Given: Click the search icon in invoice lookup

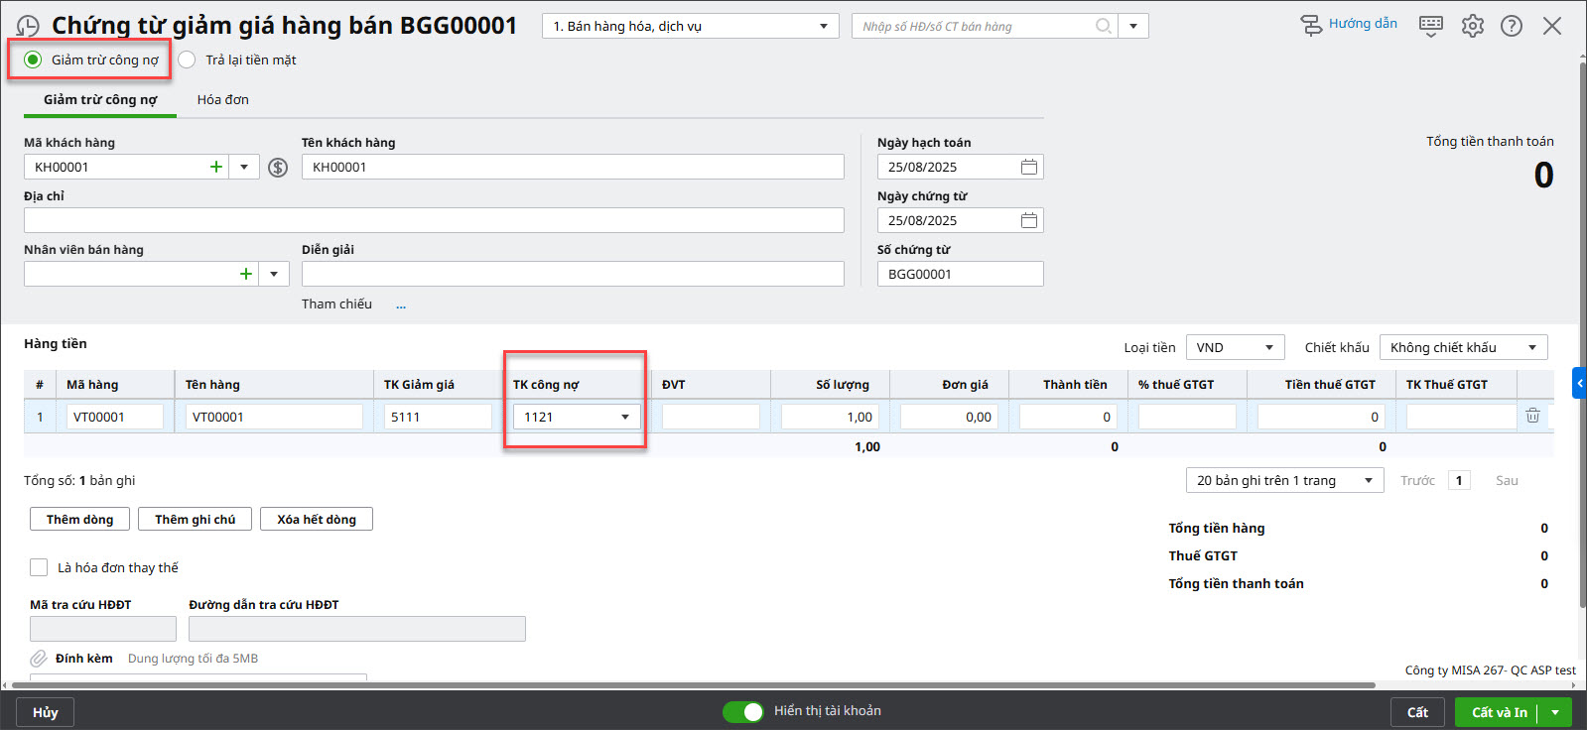Looking at the screenshot, I should pyautogui.click(x=1103, y=26).
